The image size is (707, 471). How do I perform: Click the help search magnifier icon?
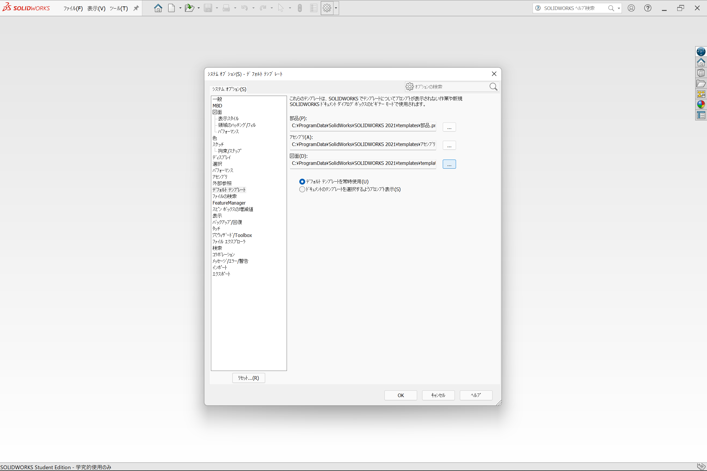point(611,8)
